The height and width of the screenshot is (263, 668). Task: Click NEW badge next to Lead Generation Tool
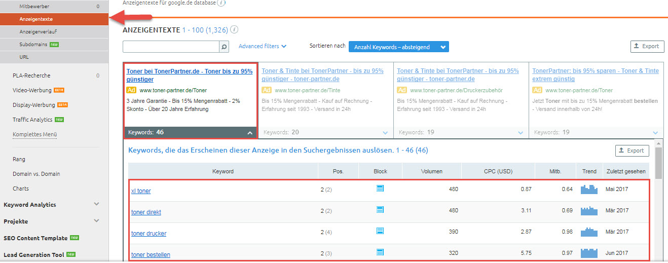pyautogui.click(x=71, y=255)
